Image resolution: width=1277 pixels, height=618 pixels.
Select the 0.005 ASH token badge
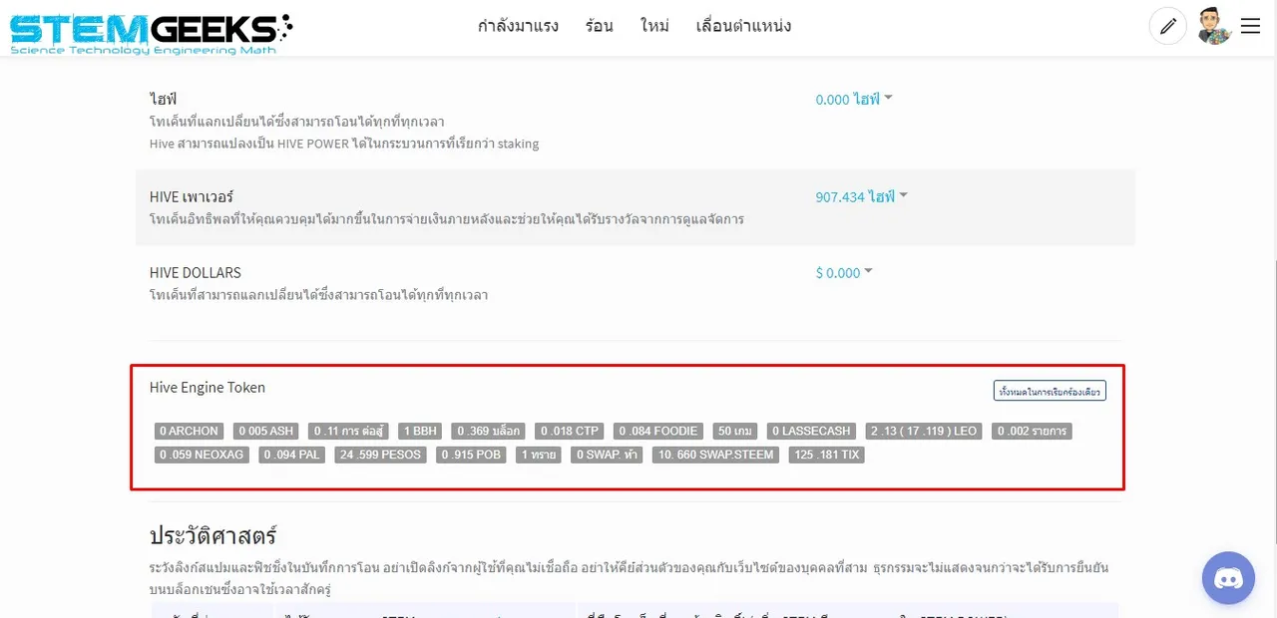[x=265, y=431]
